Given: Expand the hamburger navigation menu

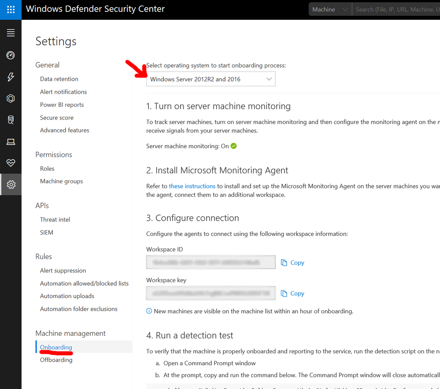Looking at the screenshot, I should (11, 33).
